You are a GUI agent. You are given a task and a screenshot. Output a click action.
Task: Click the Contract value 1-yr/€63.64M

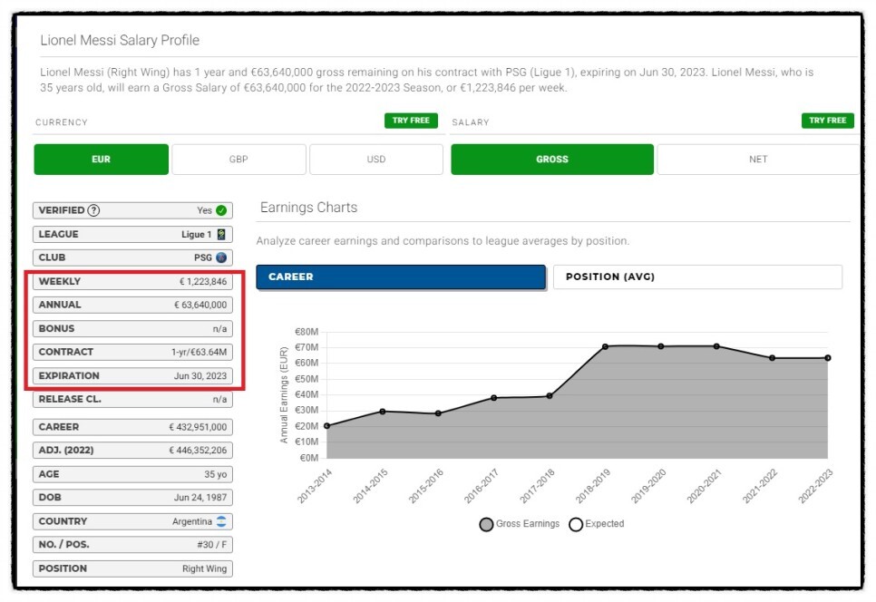[x=199, y=352]
